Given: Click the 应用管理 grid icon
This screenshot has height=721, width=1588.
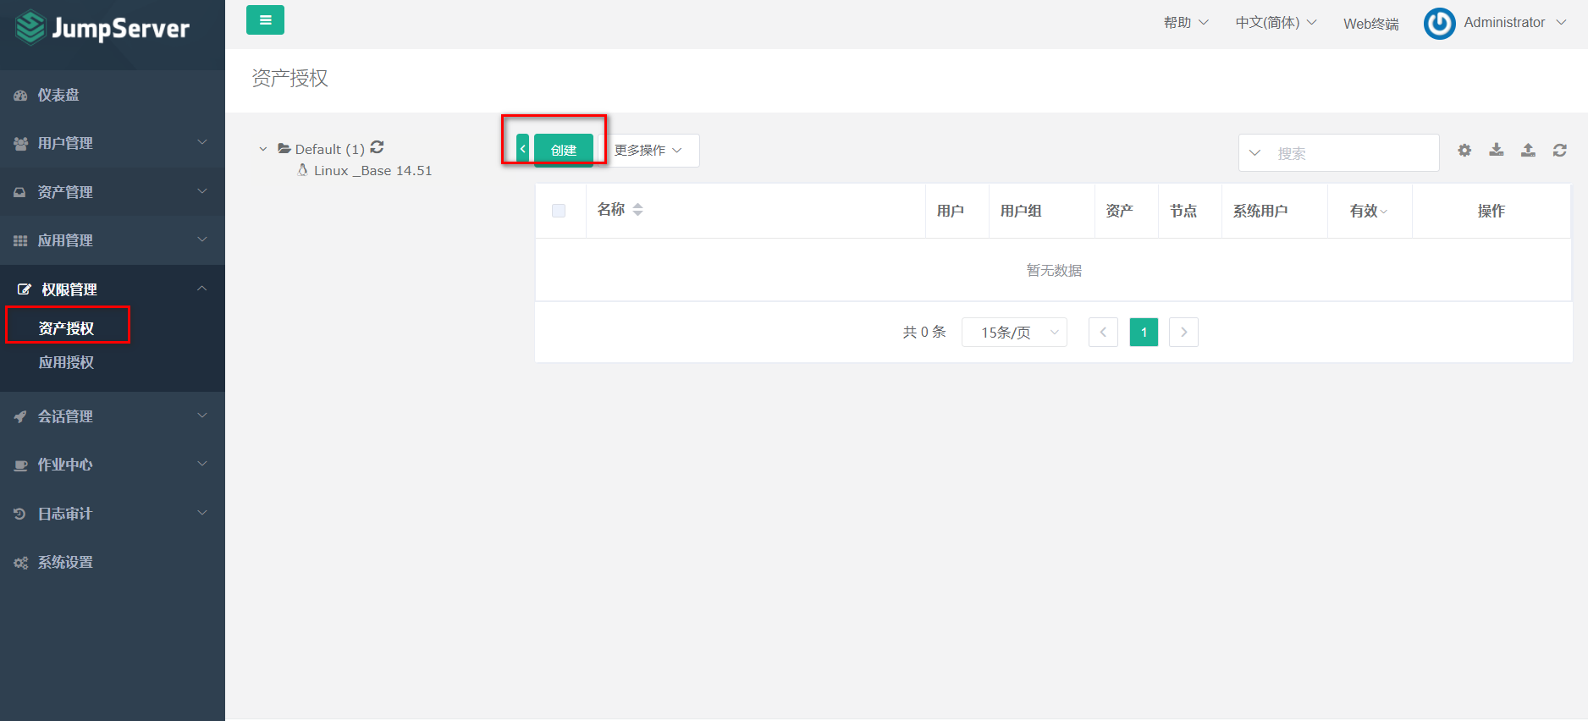Looking at the screenshot, I should 20,241.
